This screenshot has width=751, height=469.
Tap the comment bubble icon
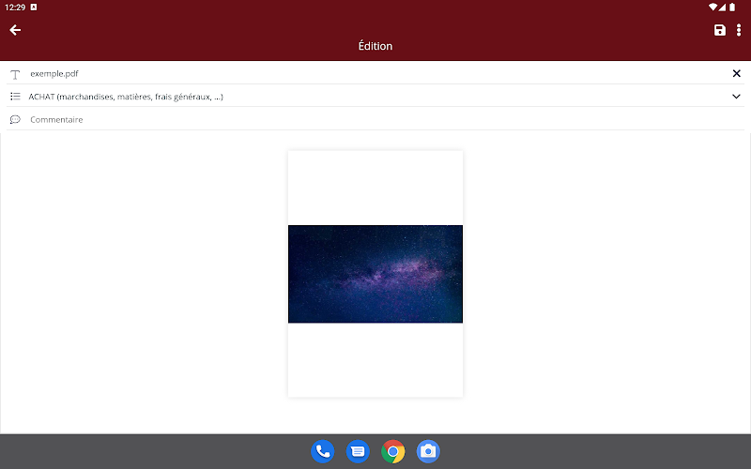point(15,119)
